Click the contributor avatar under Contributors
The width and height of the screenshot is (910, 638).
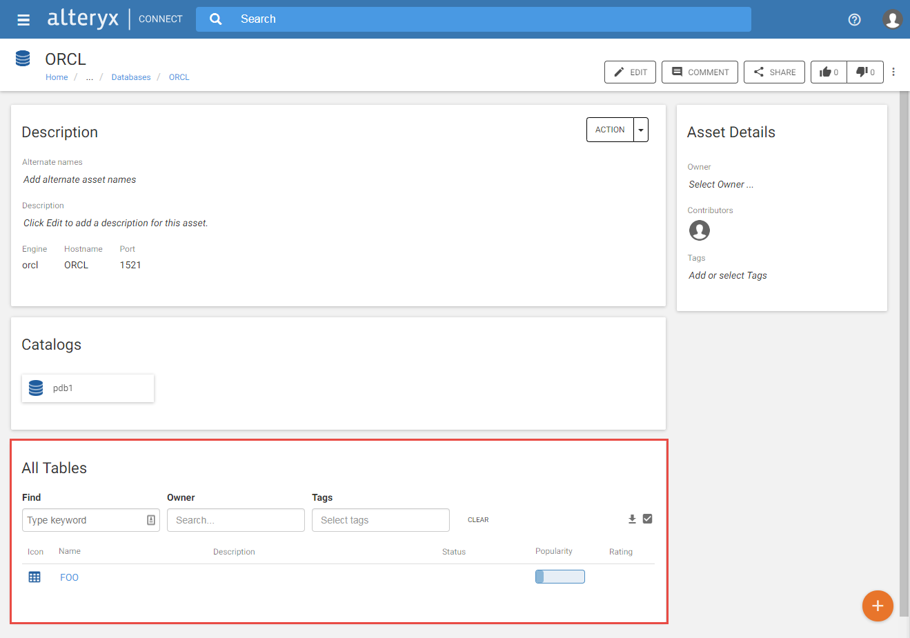point(699,230)
